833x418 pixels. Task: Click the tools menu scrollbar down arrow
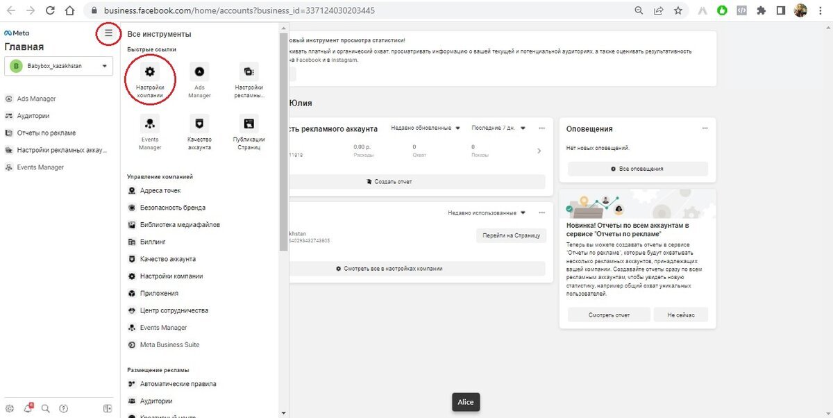pos(283,412)
